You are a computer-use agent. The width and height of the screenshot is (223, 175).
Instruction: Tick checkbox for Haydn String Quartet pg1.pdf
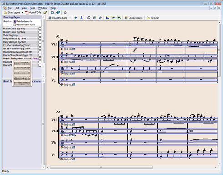coord(40,52)
